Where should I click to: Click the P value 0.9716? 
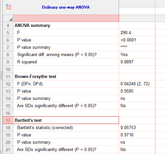[x=127, y=135]
